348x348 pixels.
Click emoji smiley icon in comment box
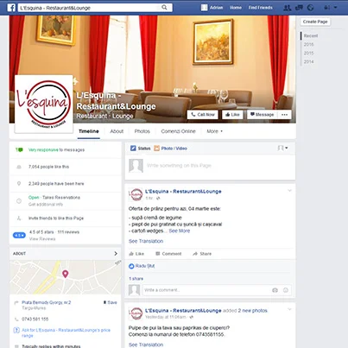point(286,290)
